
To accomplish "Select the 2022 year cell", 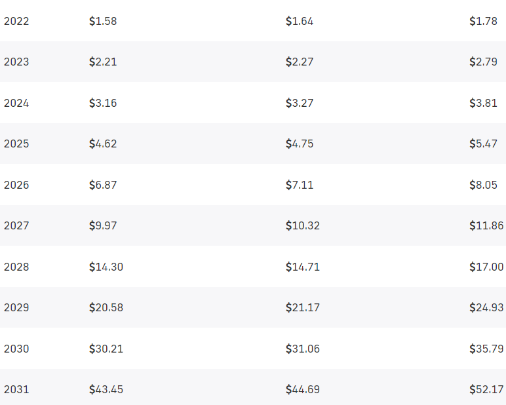I will (16, 22).
